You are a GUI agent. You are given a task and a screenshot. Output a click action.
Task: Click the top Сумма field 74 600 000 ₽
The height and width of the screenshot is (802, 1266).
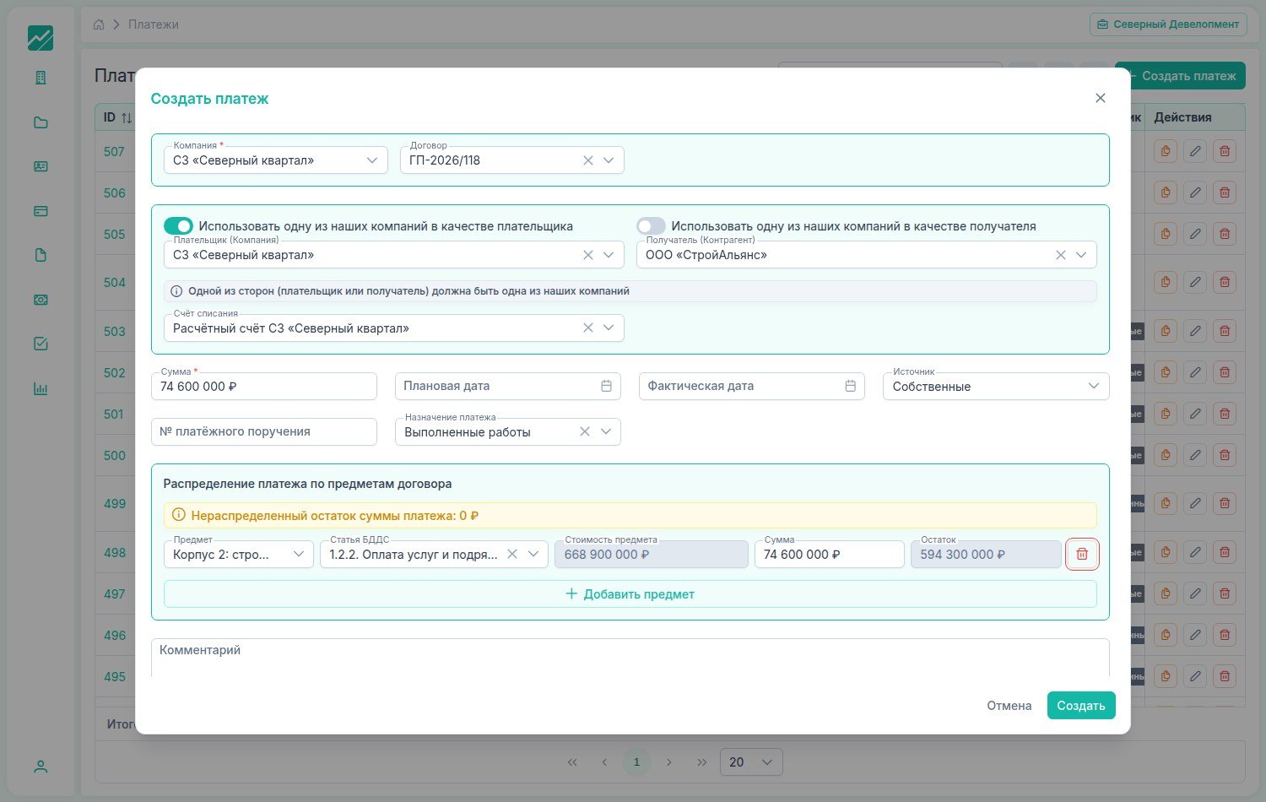(x=263, y=387)
